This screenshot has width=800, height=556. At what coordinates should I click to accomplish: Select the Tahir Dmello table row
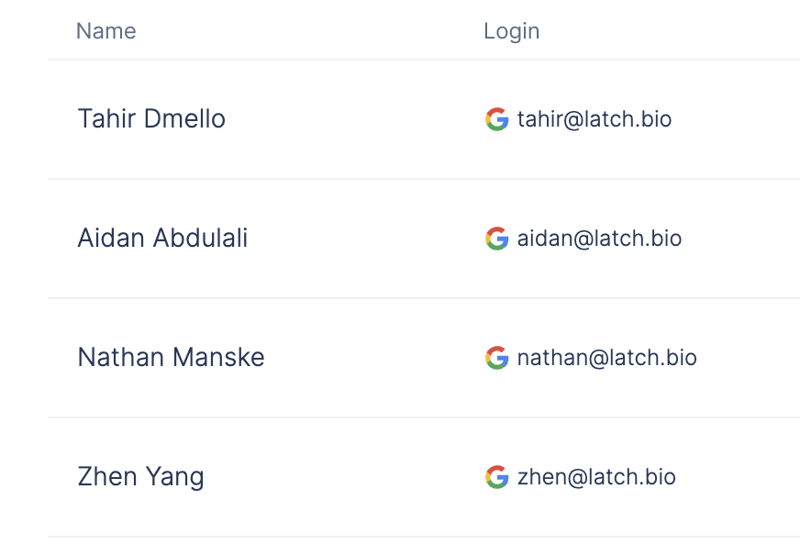424,119
